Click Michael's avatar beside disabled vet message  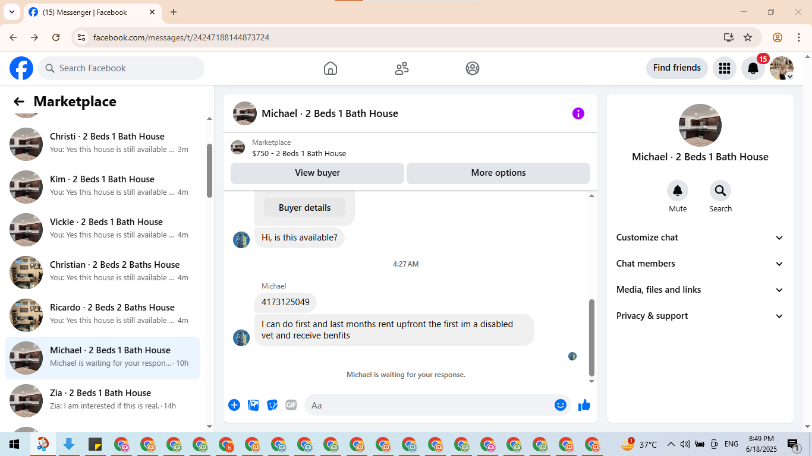(x=241, y=338)
